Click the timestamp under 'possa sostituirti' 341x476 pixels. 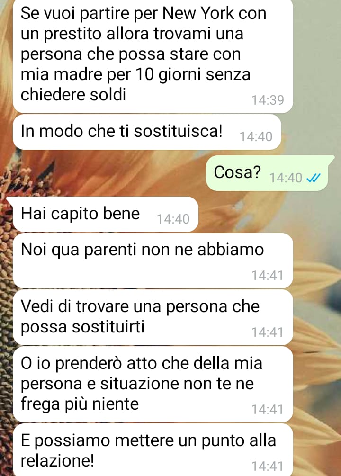coord(267,332)
